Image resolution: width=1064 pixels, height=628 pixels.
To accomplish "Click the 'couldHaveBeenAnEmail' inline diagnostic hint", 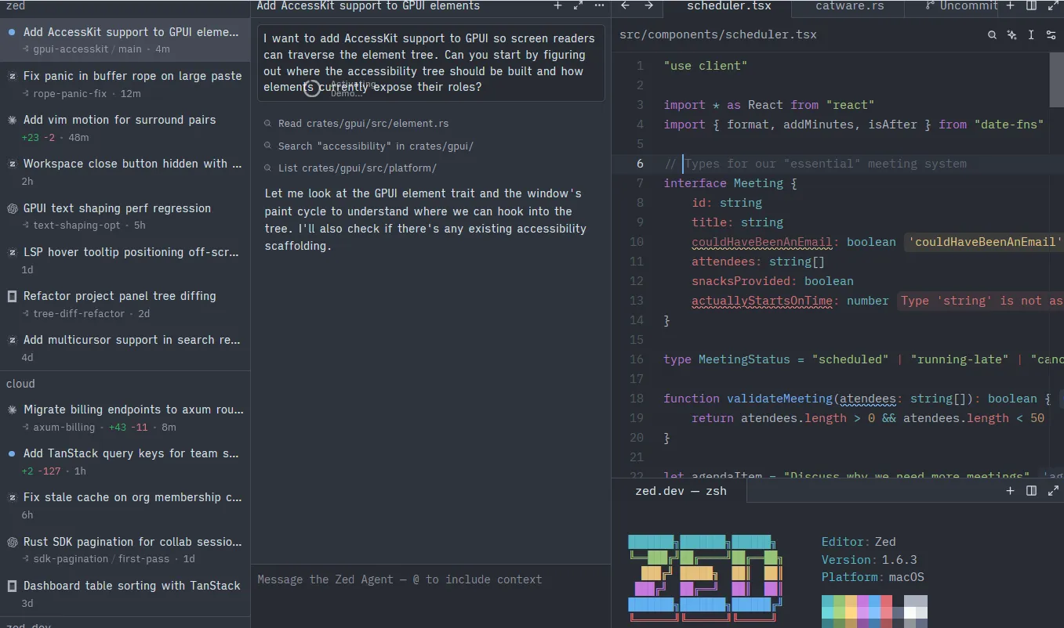I will coord(986,242).
